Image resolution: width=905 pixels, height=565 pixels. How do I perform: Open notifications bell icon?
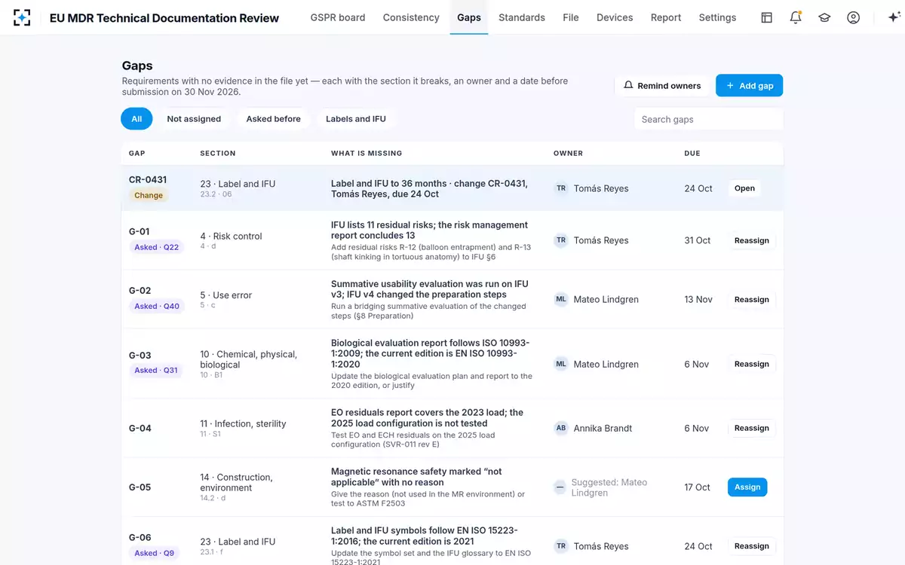[x=796, y=17]
